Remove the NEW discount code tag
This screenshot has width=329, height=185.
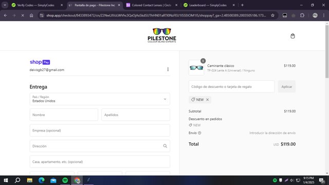pos(207,100)
